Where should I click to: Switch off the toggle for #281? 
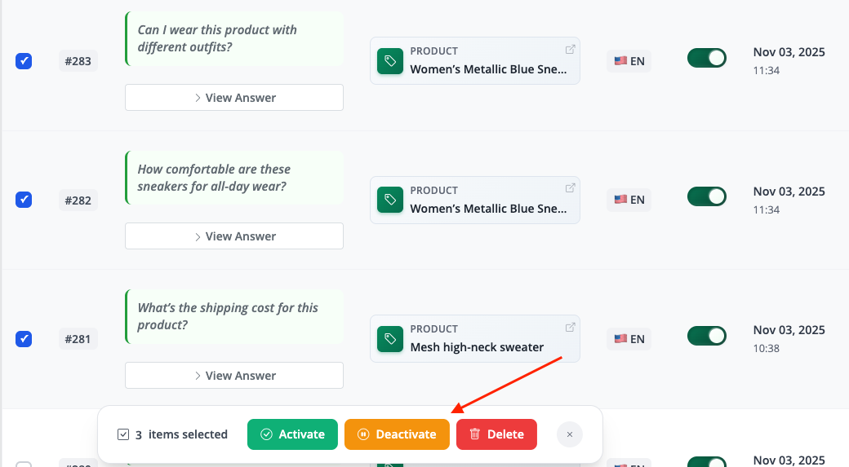pyautogui.click(x=706, y=336)
